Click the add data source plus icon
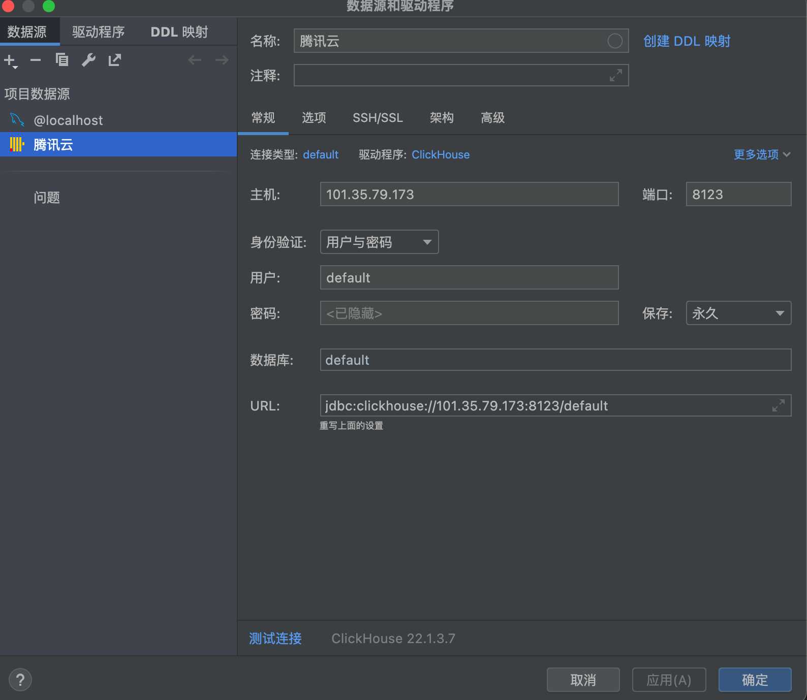Image resolution: width=807 pixels, height=700 pixels. 10,60
